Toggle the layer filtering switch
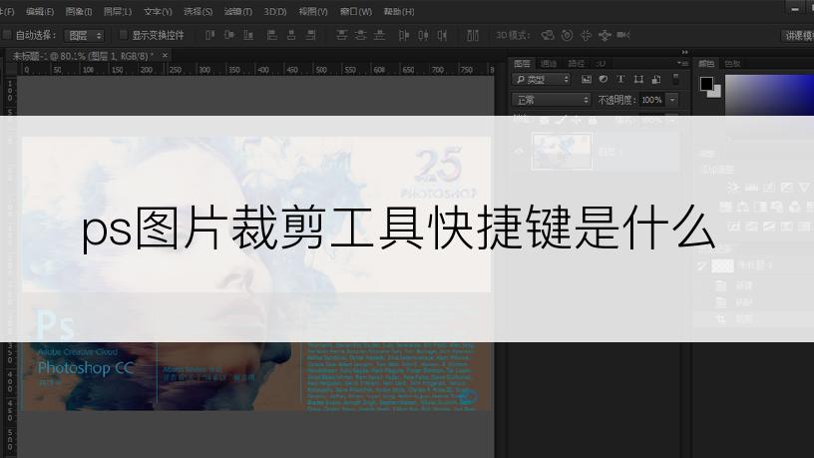Image resolution: width=814 pixels, height=458 pixels. point(675,80)
